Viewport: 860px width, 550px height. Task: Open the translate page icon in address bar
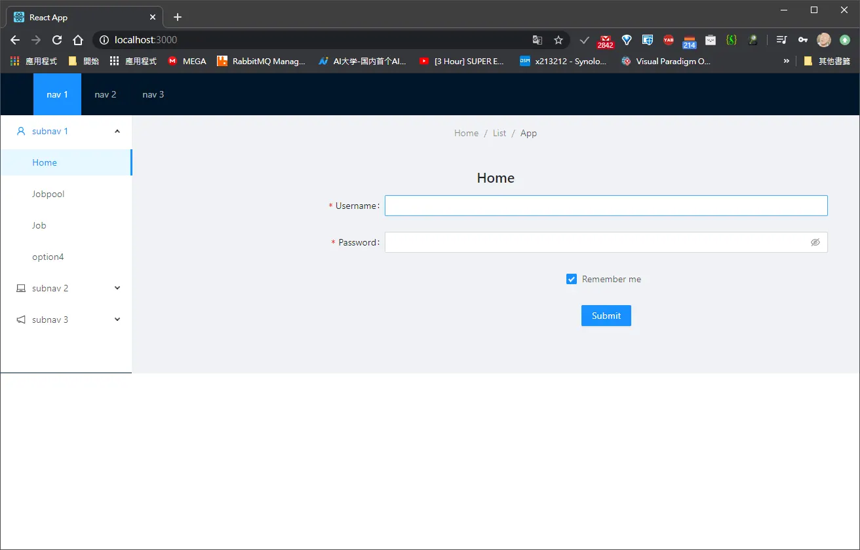coord(537,40)
